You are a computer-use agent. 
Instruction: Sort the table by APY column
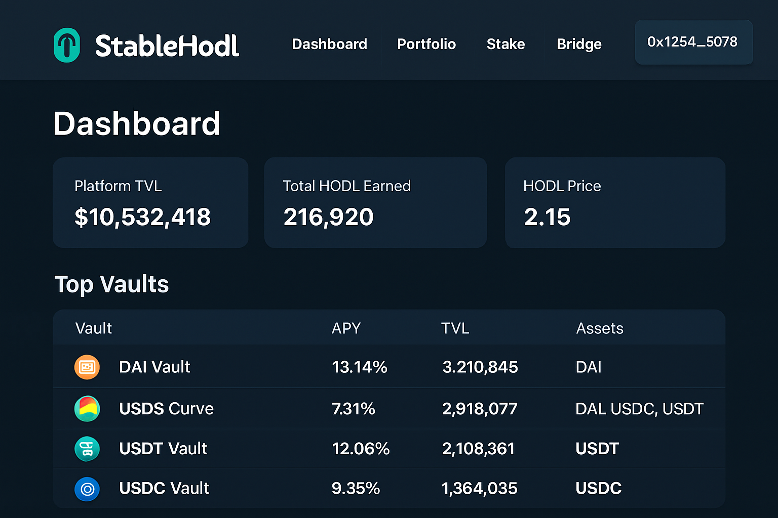click(x=346, y=328)
